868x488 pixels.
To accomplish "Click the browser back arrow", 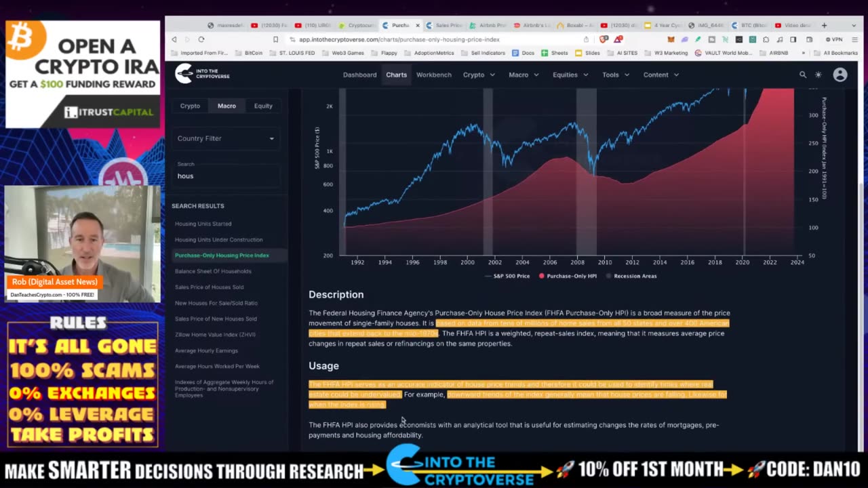I will 174,39.
